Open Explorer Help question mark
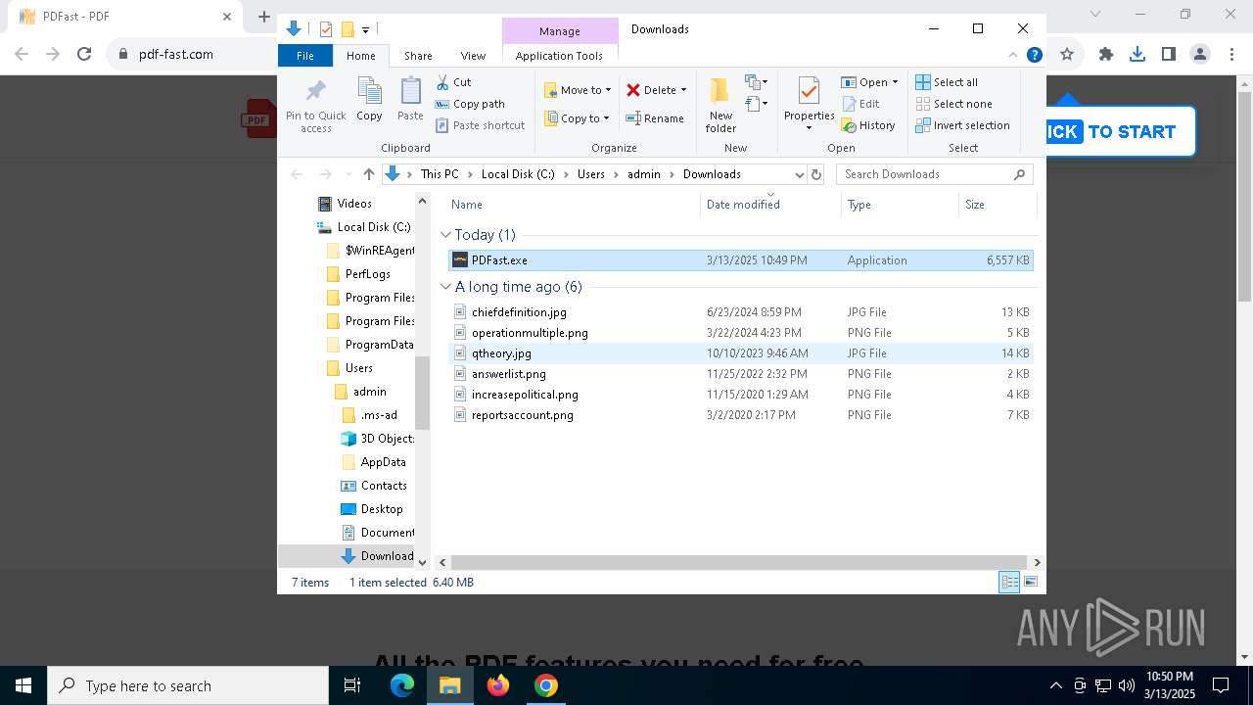The height and width of the screenshot is (705, 1253). (x=1034, y=56)
